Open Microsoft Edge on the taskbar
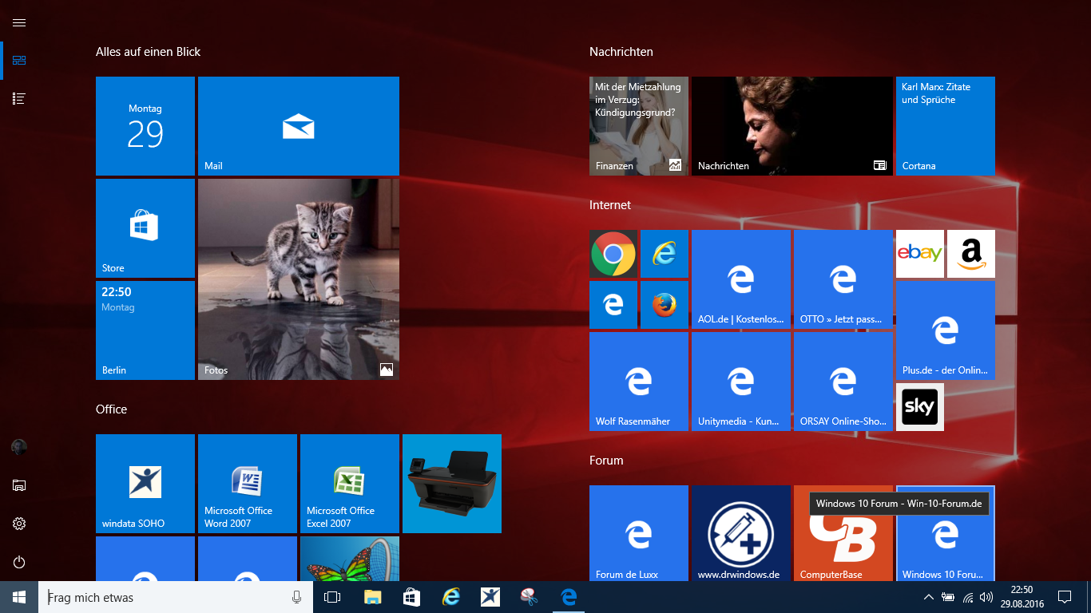The height and width of the screenshot is (613, 1091). (569, 597)
